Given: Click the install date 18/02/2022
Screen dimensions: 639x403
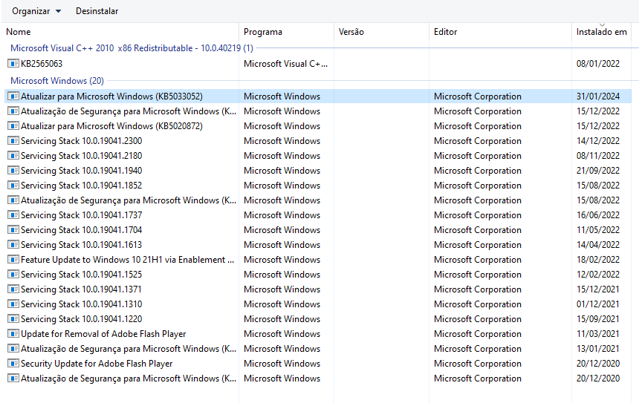Looking at the screenshot, I should tap(598, 260).
